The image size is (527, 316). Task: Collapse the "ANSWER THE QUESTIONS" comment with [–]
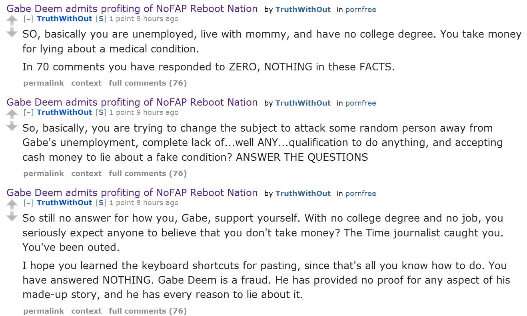[x=28, y=112]
